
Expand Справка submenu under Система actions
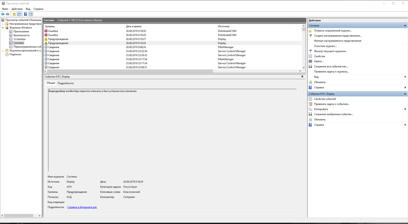405,87
